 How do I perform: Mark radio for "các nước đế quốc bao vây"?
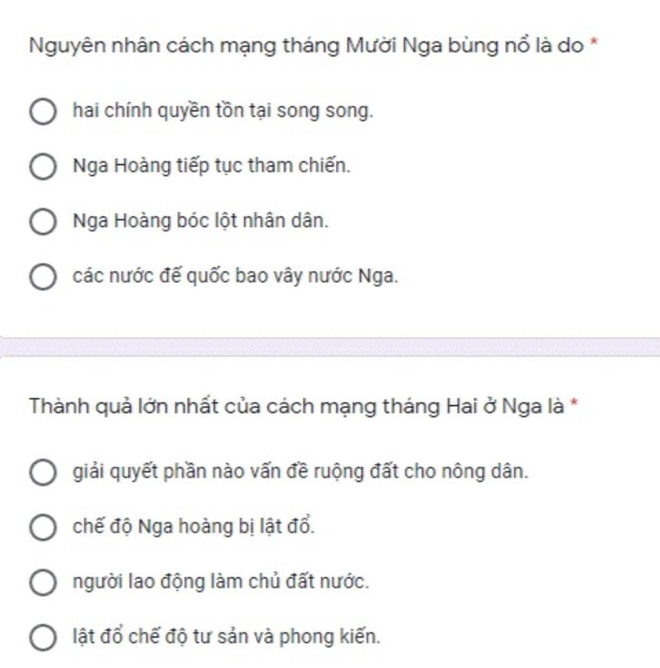point(43,277)
